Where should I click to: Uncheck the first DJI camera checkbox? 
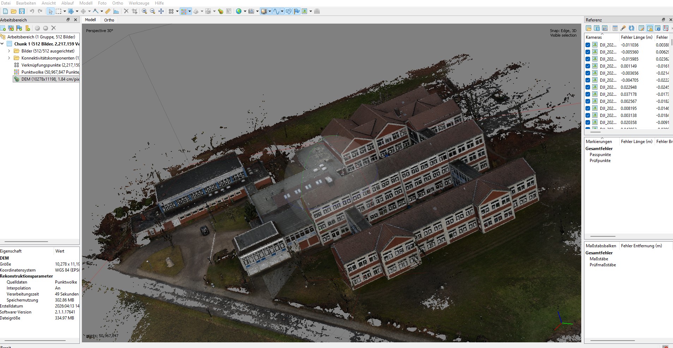(x=588, y=45)
